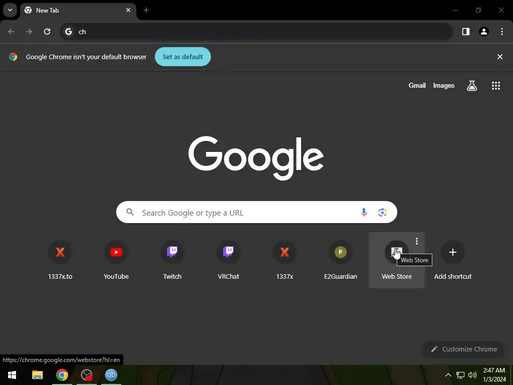
Task: Select the New Tab browser tab
Action: click(78, 11)
